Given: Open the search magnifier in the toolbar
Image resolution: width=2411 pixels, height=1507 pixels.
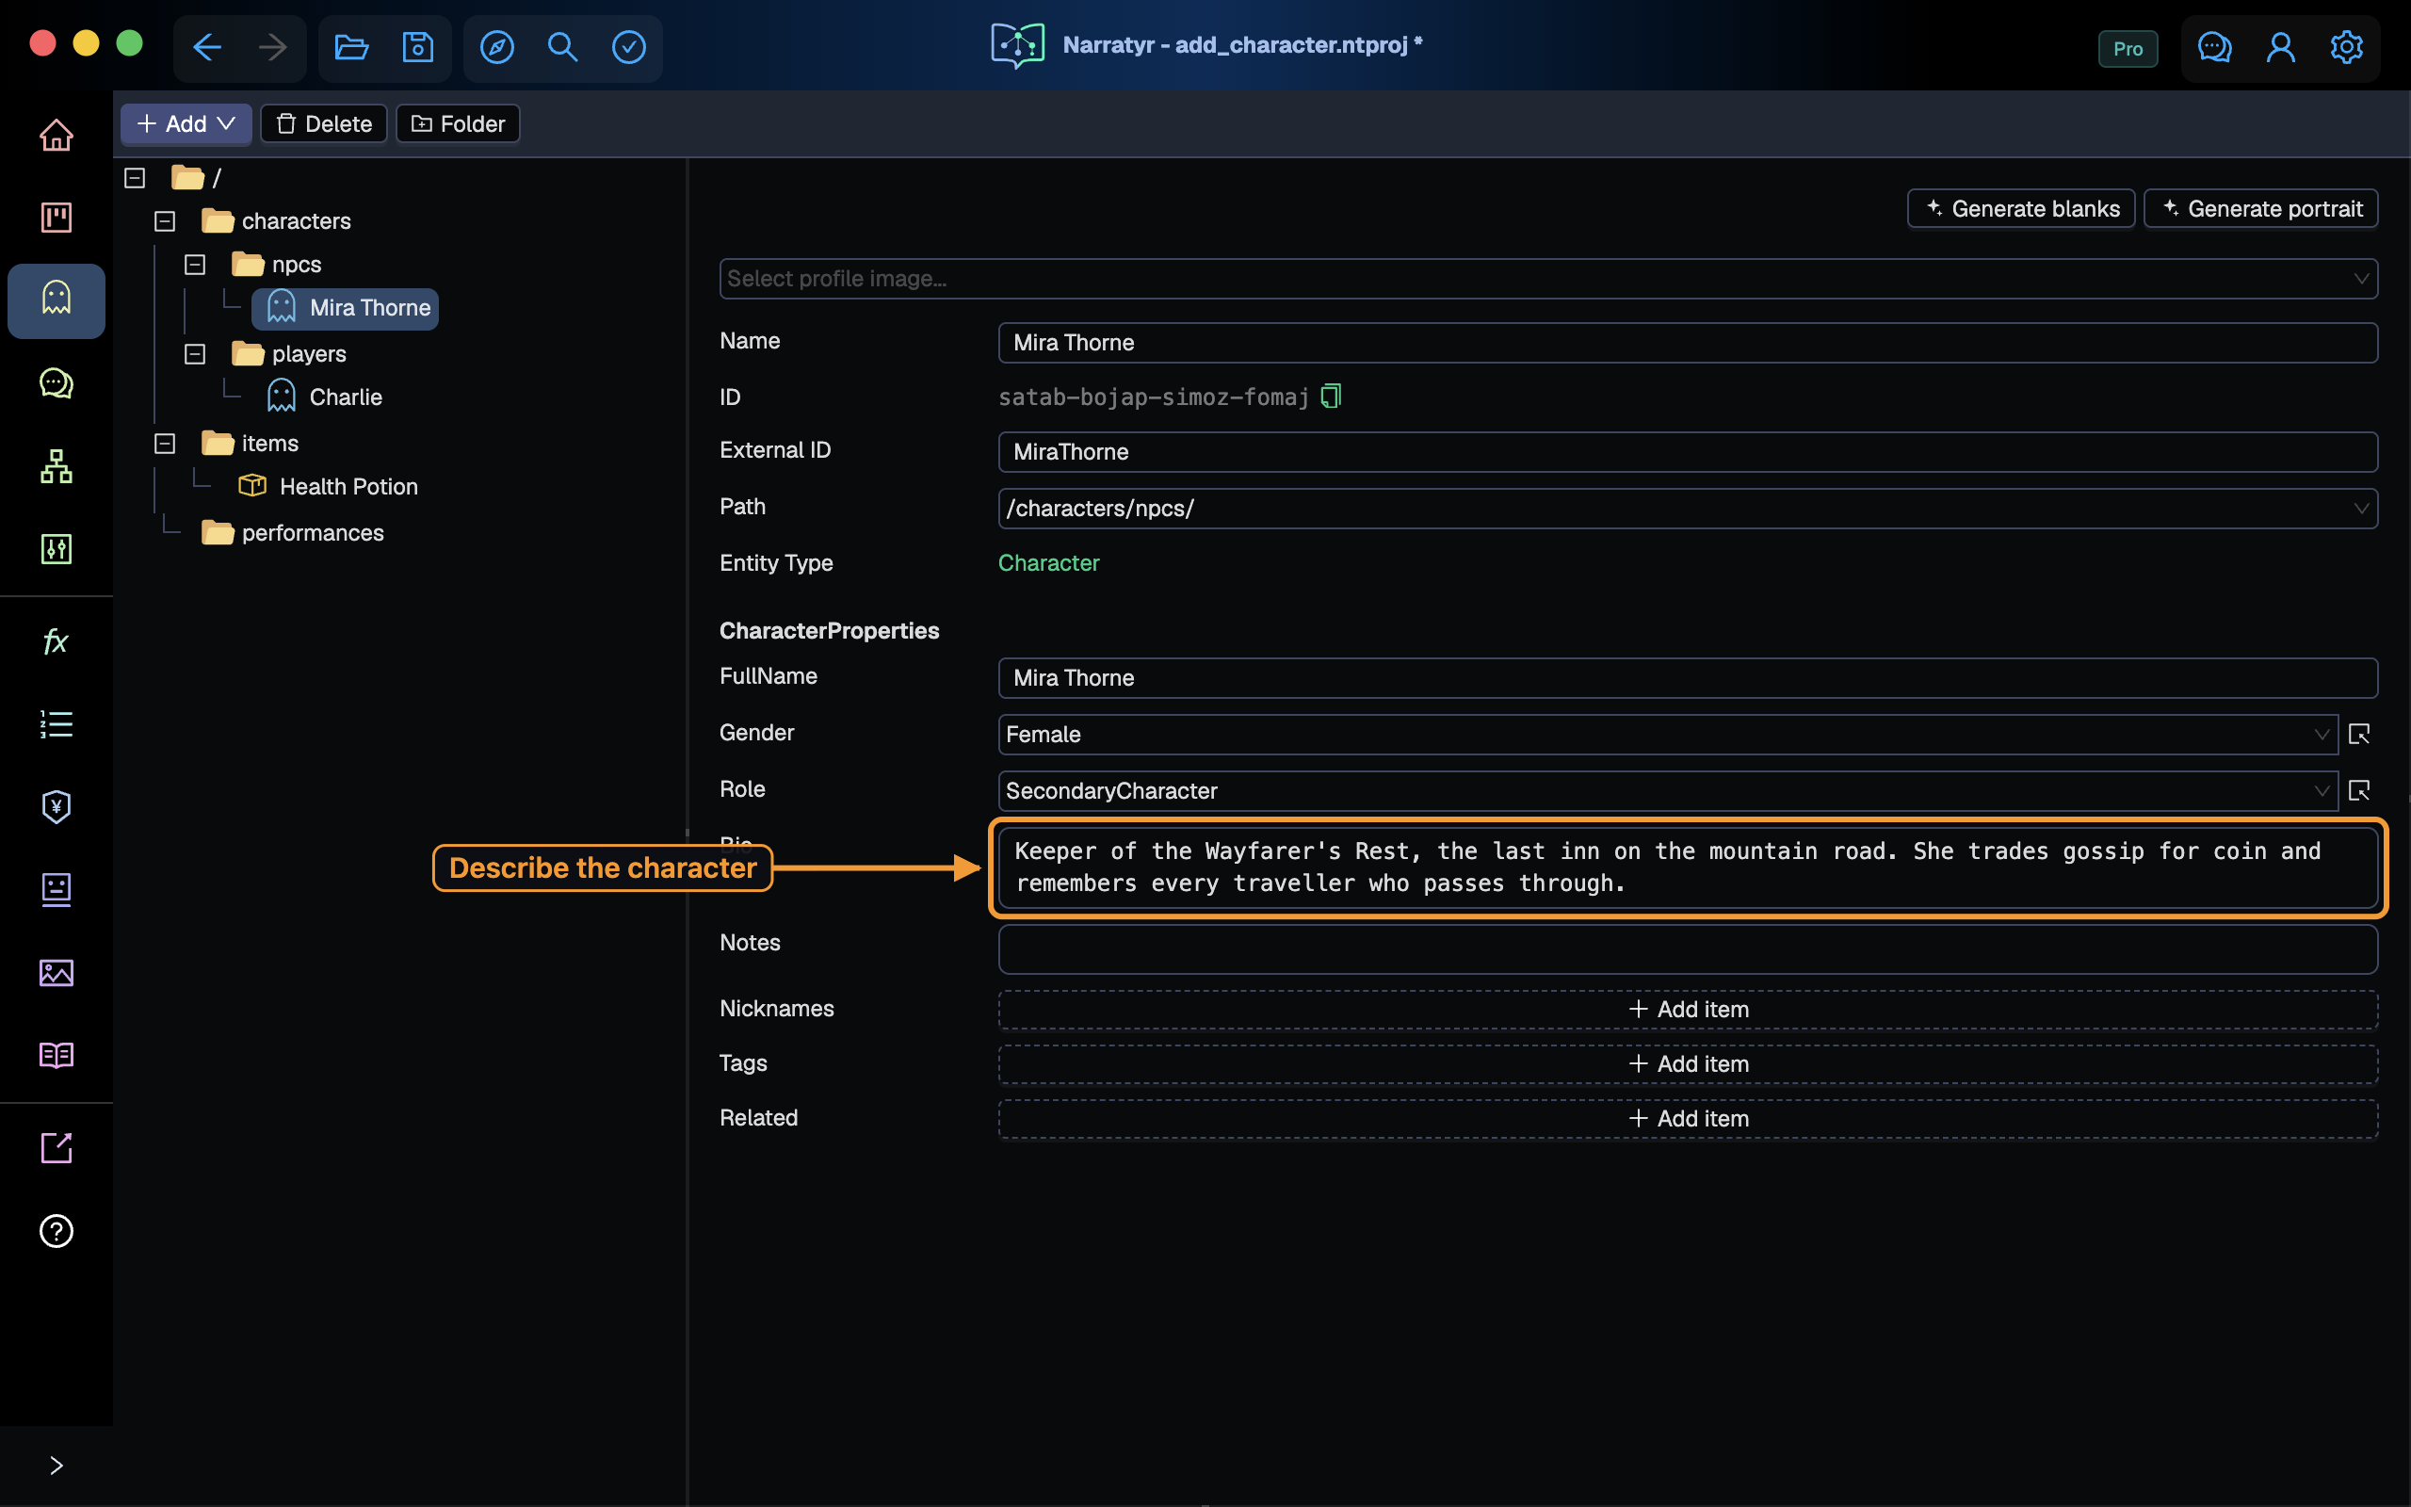Looking at the screenshot, I should pyautogui.click(x=563, y=47).
